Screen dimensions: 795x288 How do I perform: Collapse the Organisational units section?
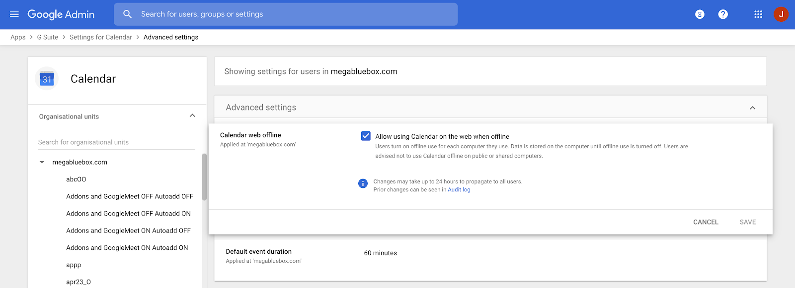click(192, 116)
